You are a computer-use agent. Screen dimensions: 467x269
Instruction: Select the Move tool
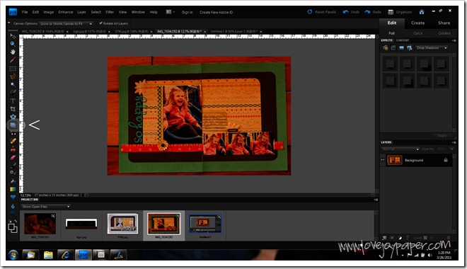[x=13, y=35]
